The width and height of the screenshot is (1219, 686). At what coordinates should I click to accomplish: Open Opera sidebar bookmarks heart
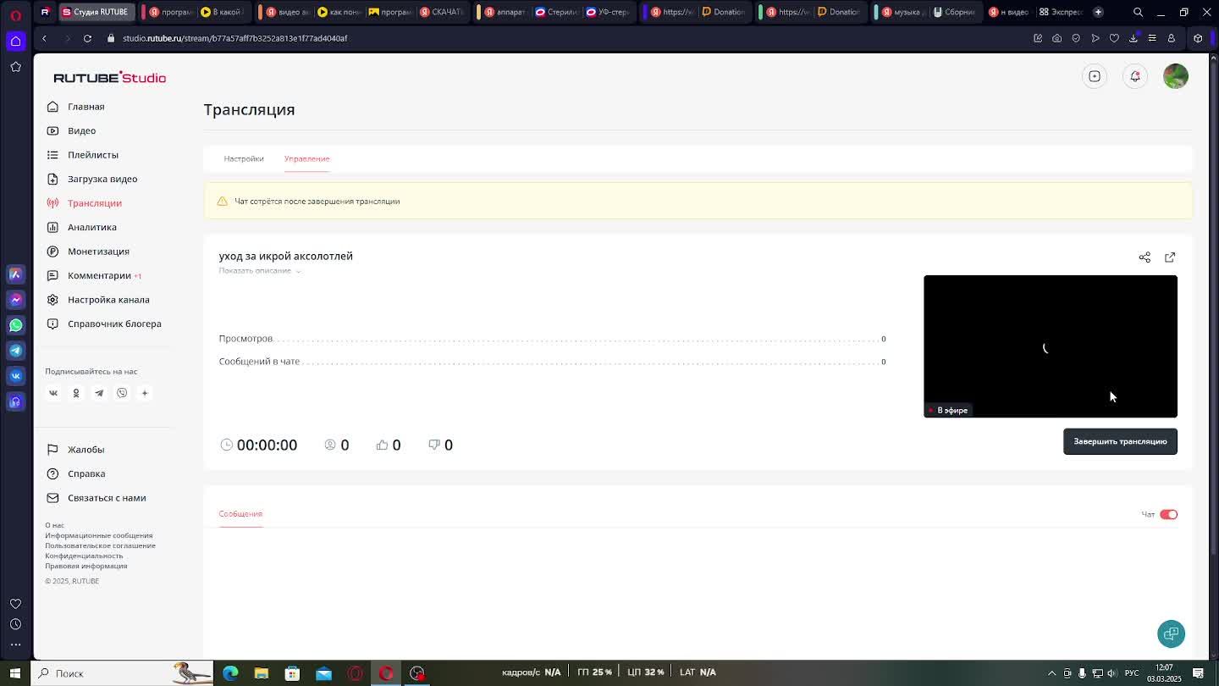[x=15, y=604]
